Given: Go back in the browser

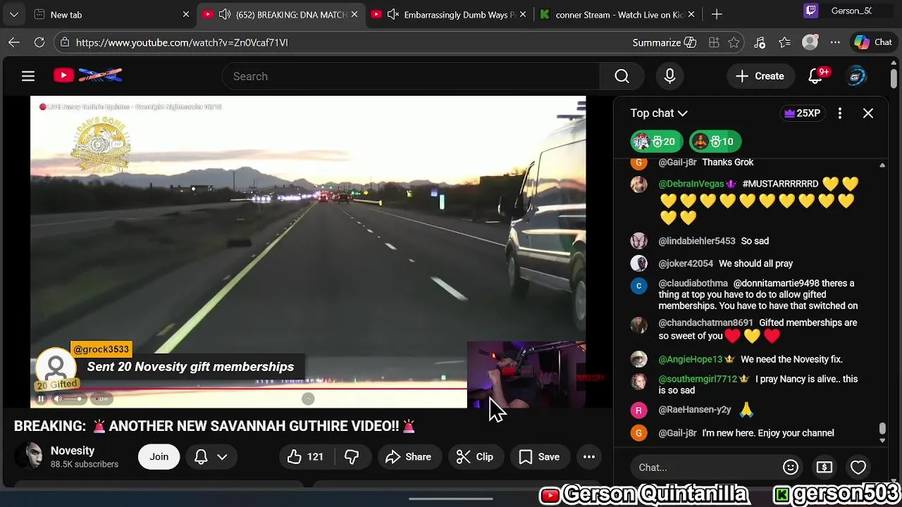Looking at the screenshot, I should (x=14, y=42).
